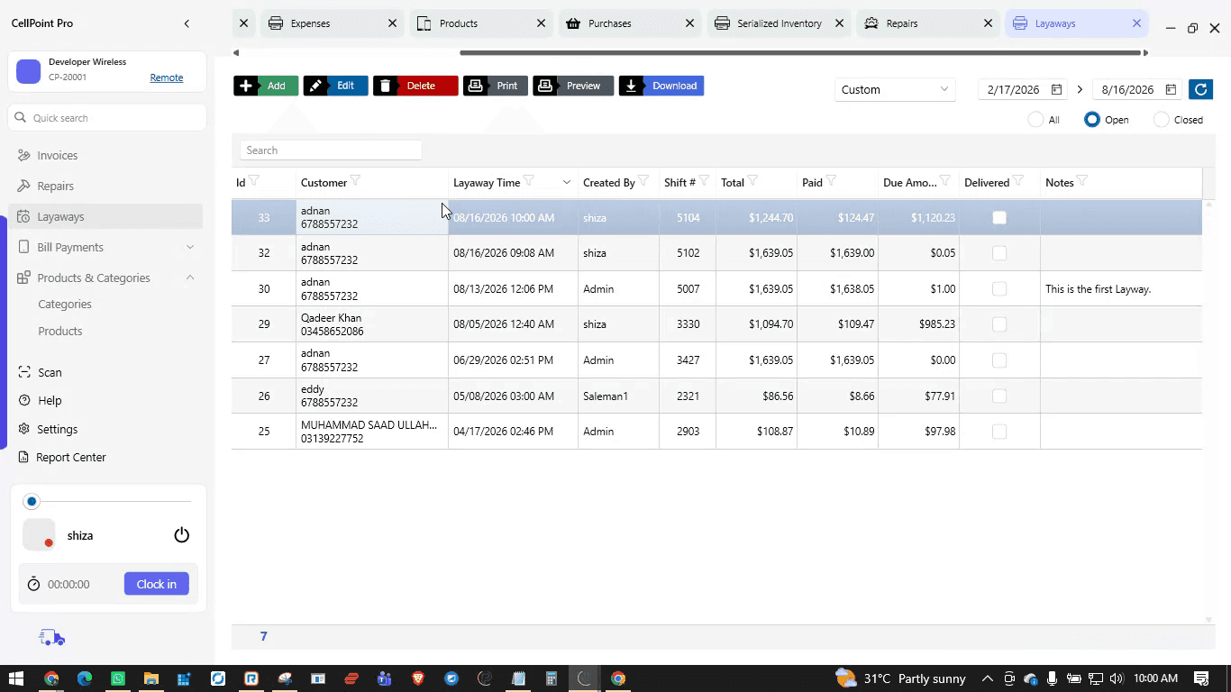Open the Layaway Time column filter
This screenshot has width=1231, height=692.
pyautogui.click(x=529, y=181)
